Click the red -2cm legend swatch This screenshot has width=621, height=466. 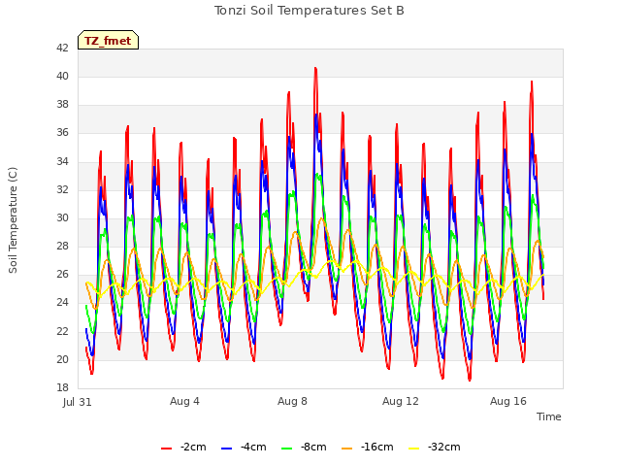[x=166, y=449]
